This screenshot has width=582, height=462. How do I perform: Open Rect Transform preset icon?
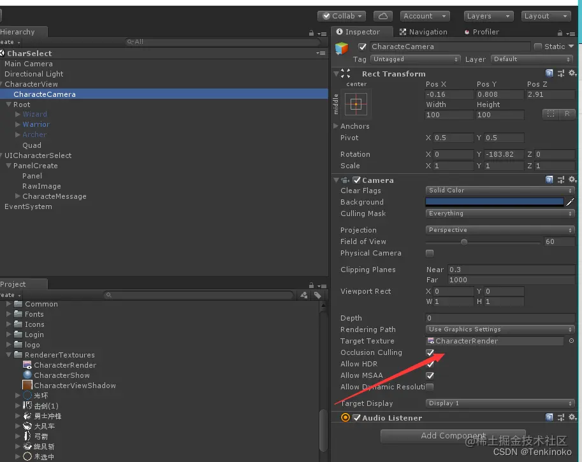pyautogui.click(x=561, y=73)
